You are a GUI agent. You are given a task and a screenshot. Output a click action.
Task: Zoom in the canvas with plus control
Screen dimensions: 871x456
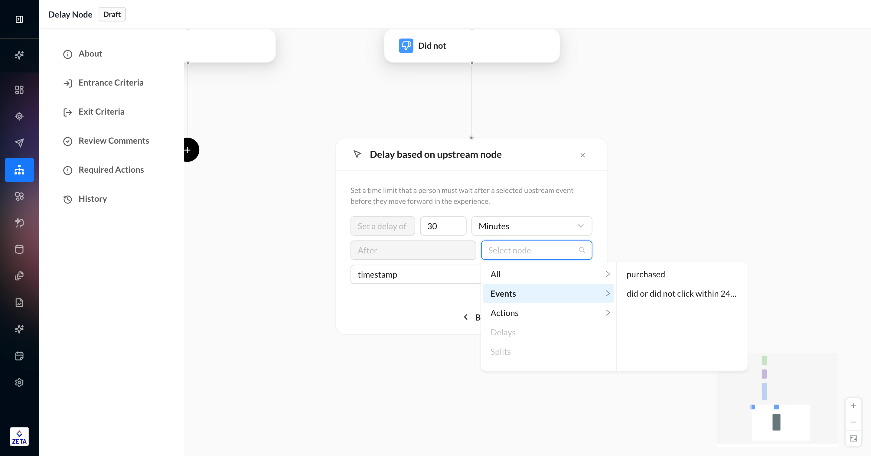[x=853, y=406]
